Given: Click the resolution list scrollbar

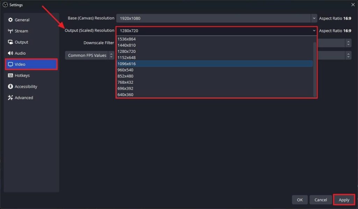Looking at the screenshot, I should (315, 68).
